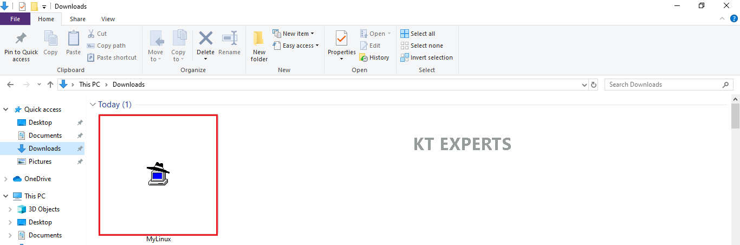Click the Rename button

tap(229, 43)
